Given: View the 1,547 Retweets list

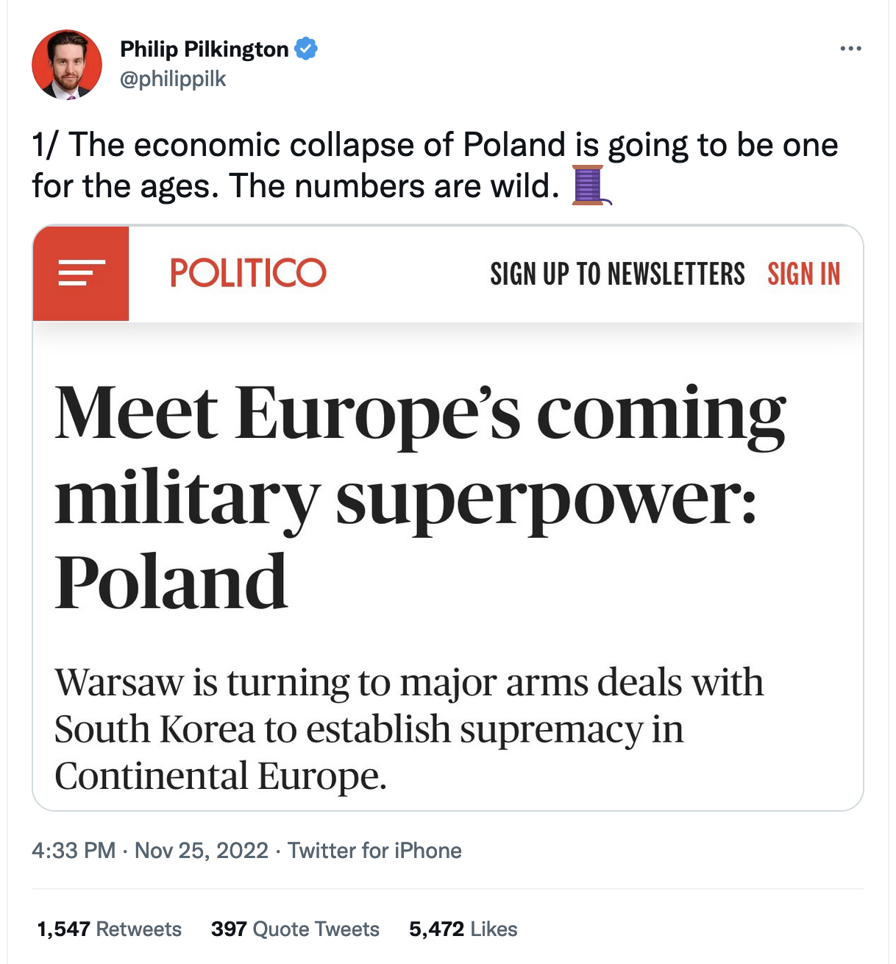Looking at the screenshot, I should point(109,929).
